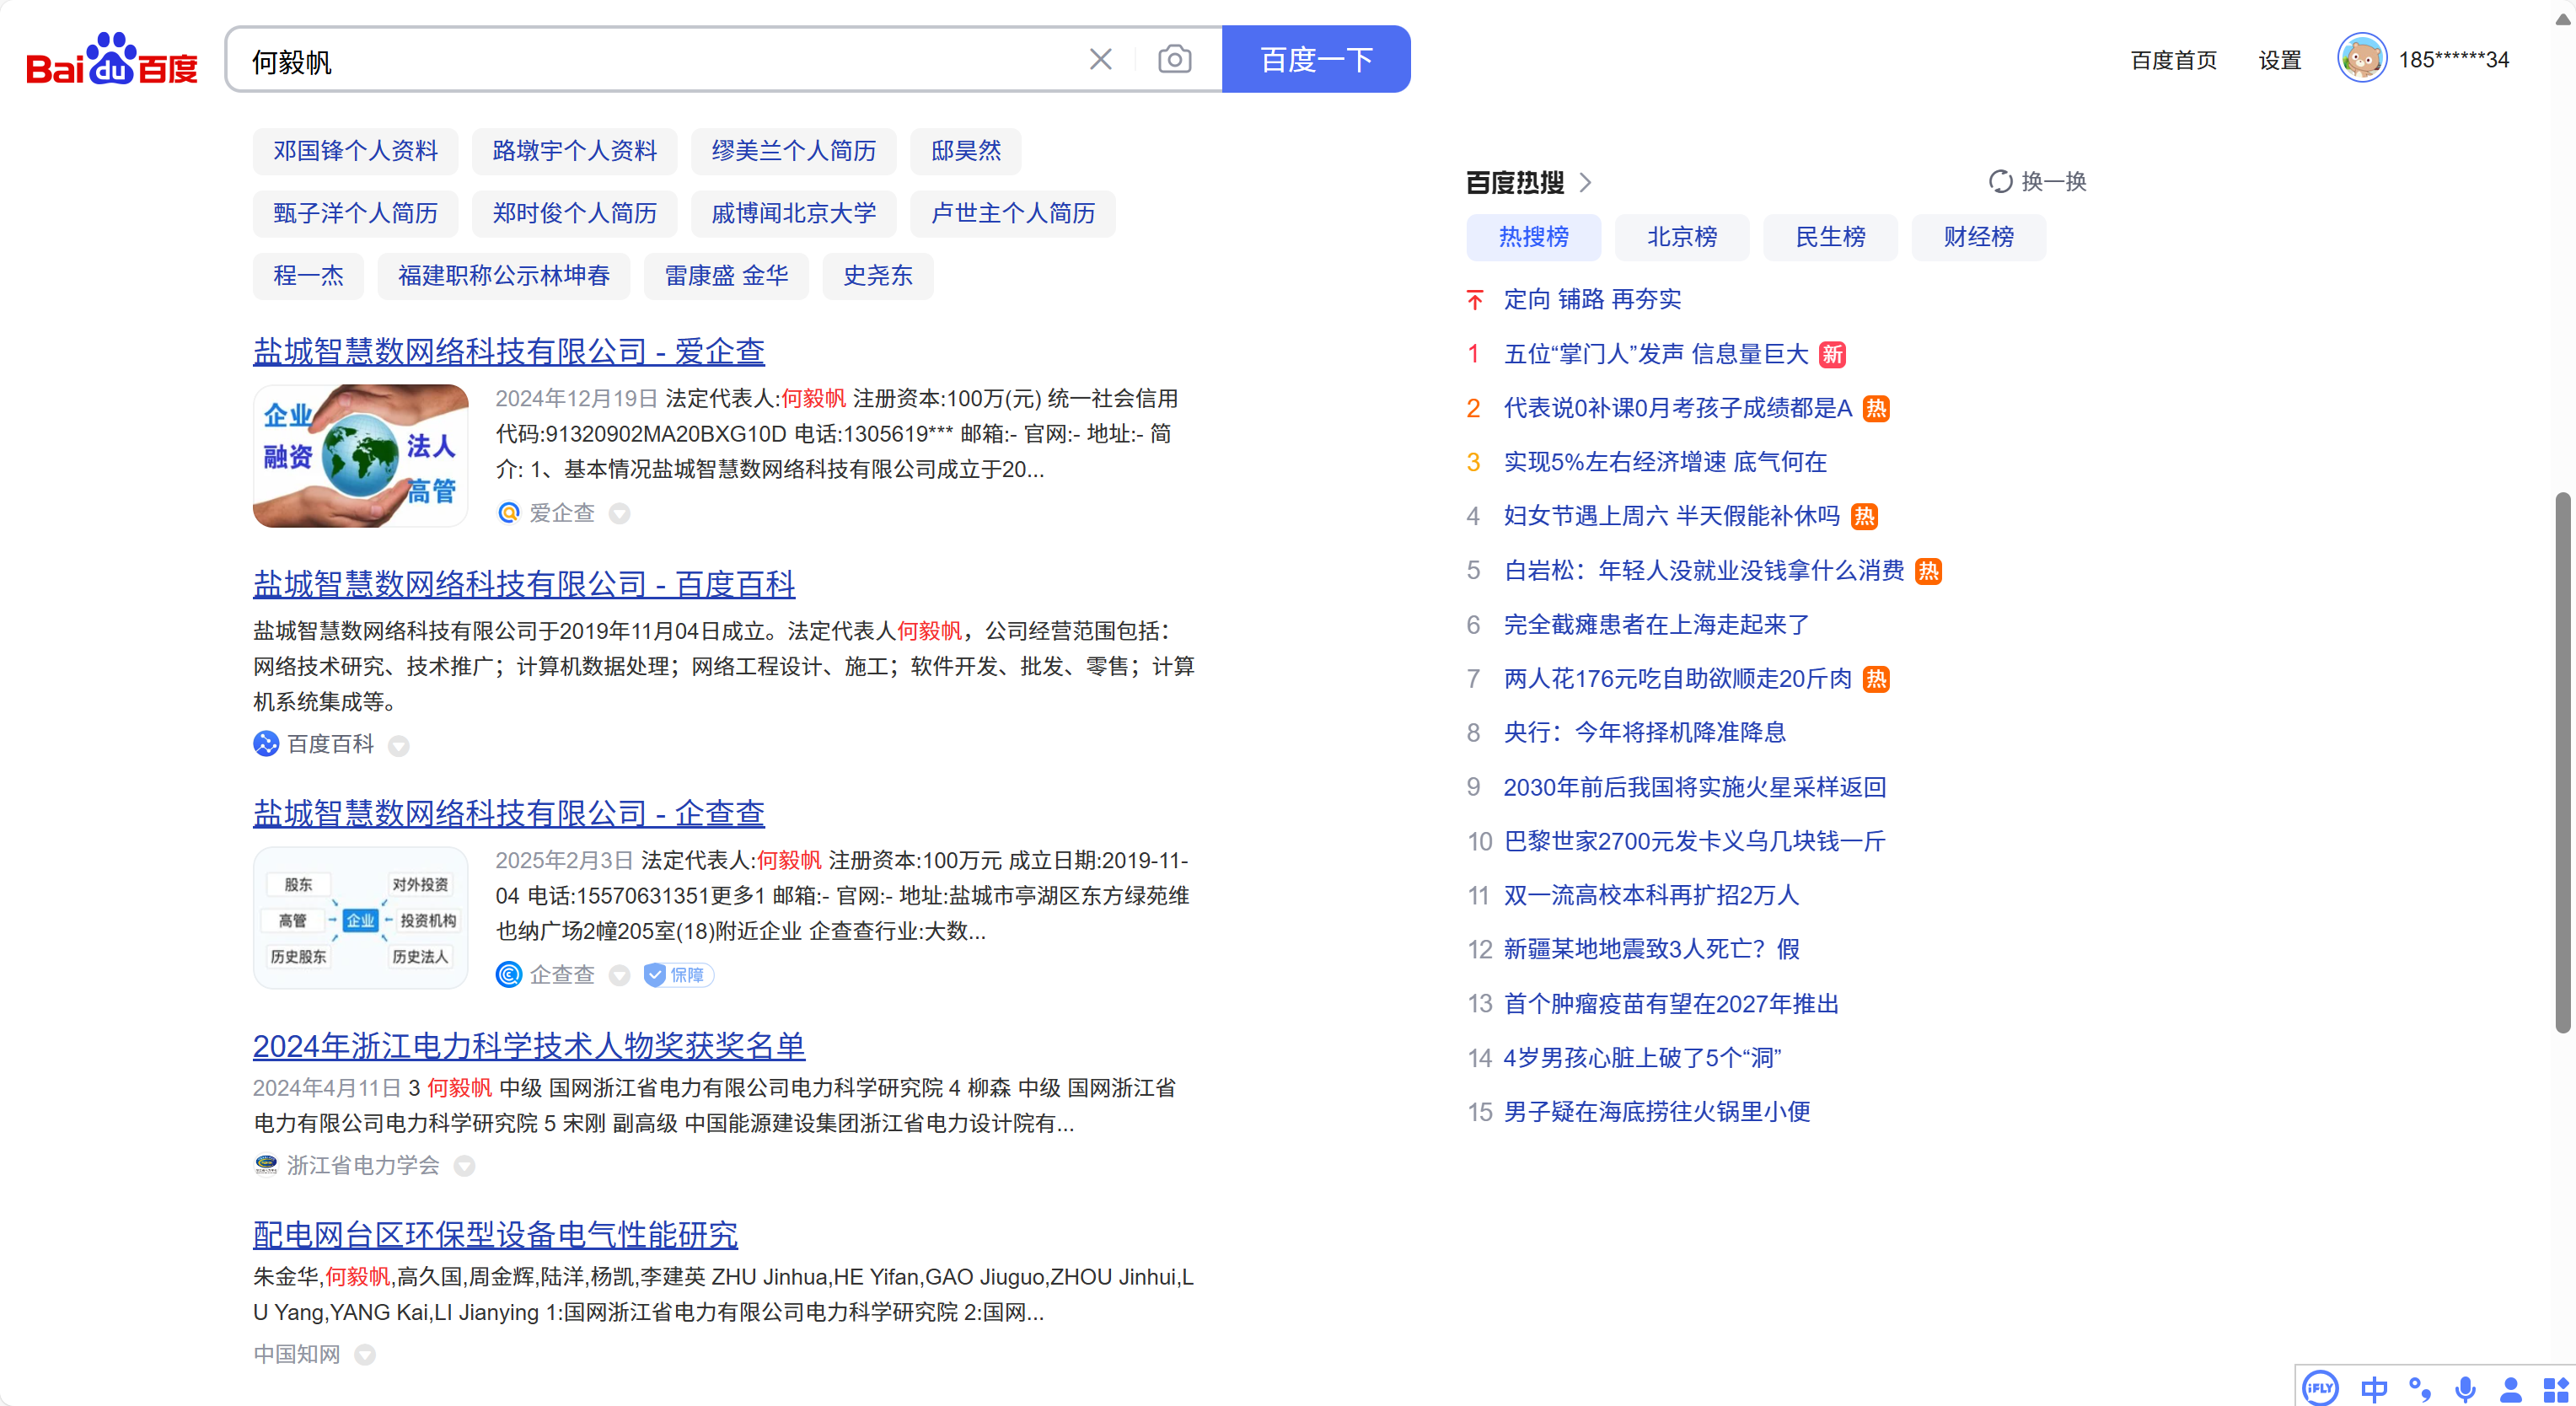The height and width of the screenshot is (1406, 2576).
Task: Open the 2024年浙江电力科学技术人物奖获奖名单 link
Action: click(528, 1046)
